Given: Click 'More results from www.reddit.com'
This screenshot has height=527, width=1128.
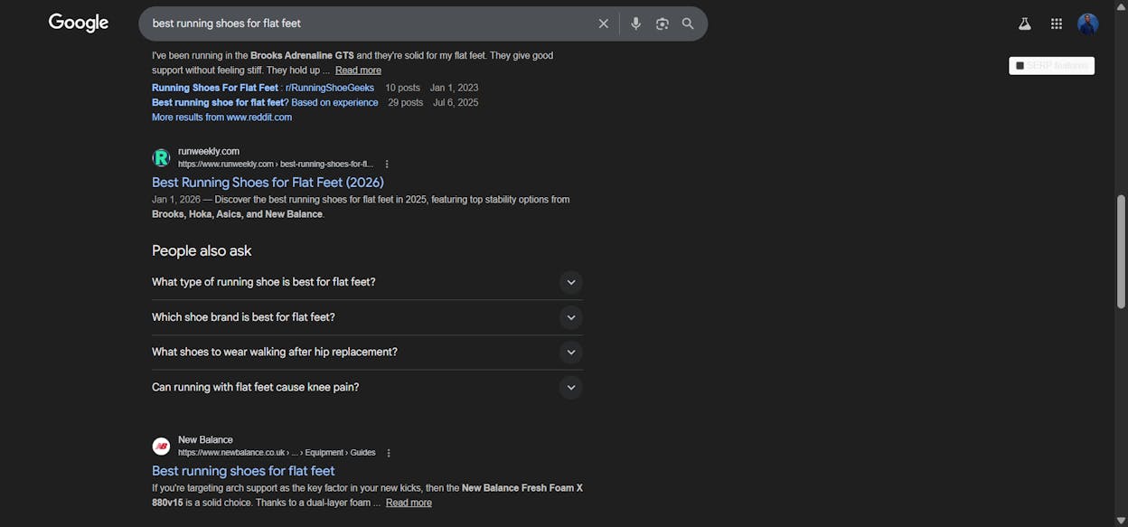Looking at the screenshot, I should pyautogui.click(x=221, y=118).
